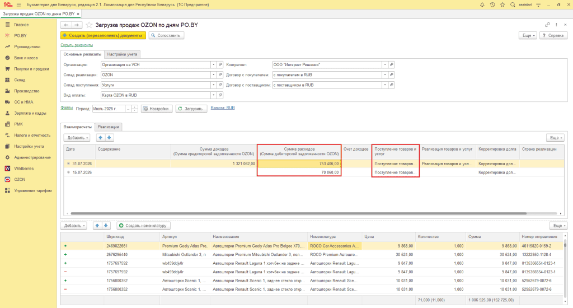Switch to Настройки учета tab
The image size is (573, 308).
pyautogui.click(x=122, y=54)
